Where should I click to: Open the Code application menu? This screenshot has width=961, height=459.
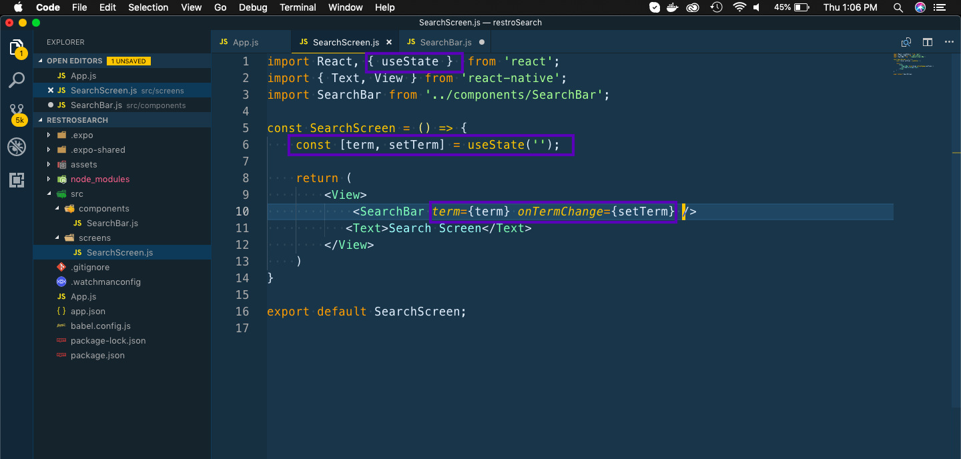point(48,7)
